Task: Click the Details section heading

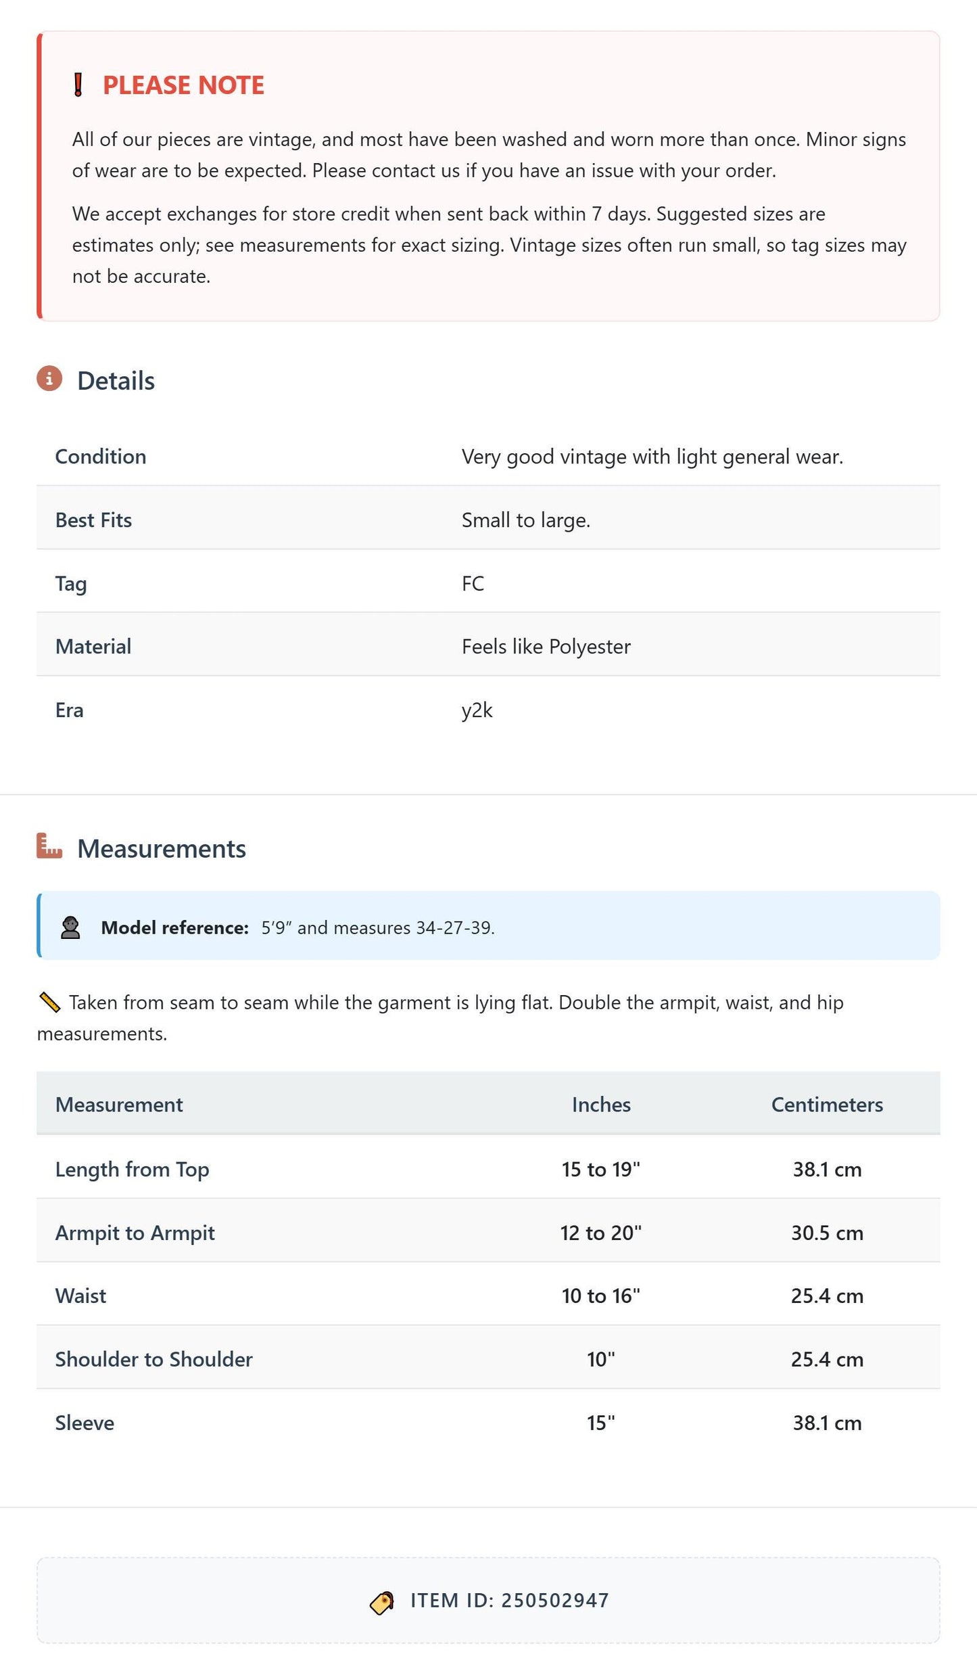Action: (116, 381)
